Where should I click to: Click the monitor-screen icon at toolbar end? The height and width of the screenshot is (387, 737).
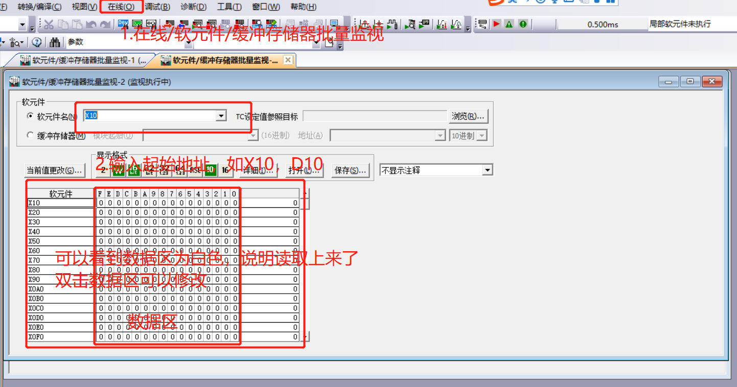click(x=334, y=24)
